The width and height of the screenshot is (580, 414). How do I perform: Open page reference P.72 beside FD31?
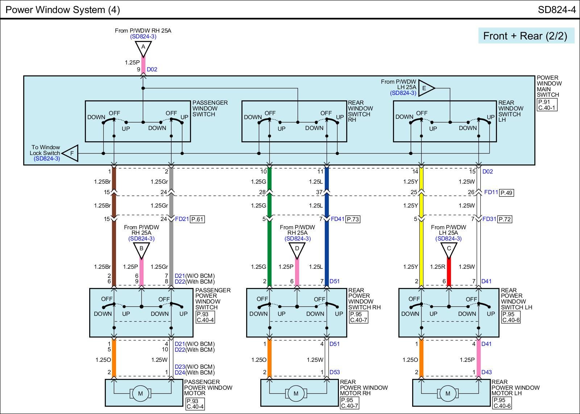pos(504,219)
